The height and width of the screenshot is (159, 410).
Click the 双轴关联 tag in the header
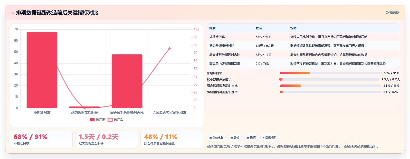(393, 12)
